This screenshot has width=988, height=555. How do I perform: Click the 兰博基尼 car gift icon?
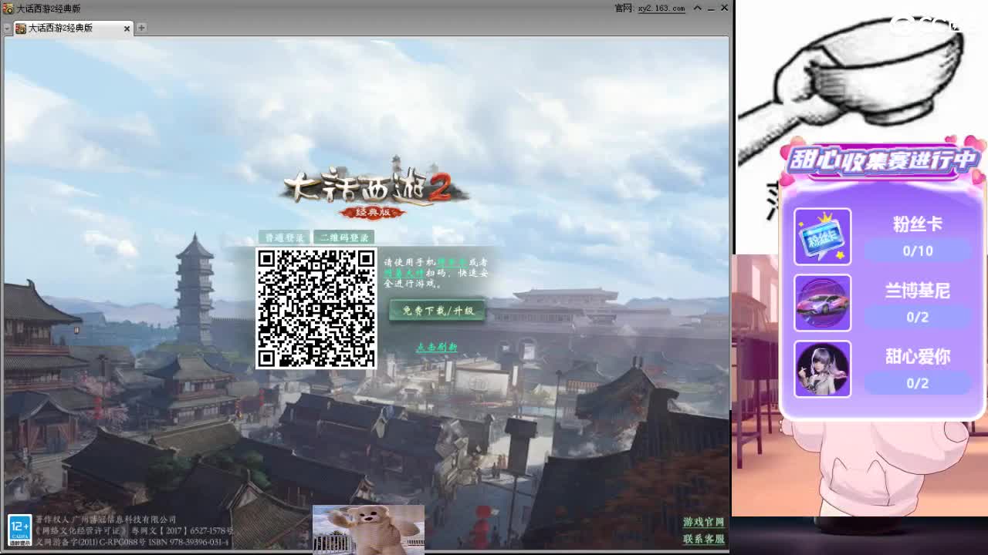point(823,303)
